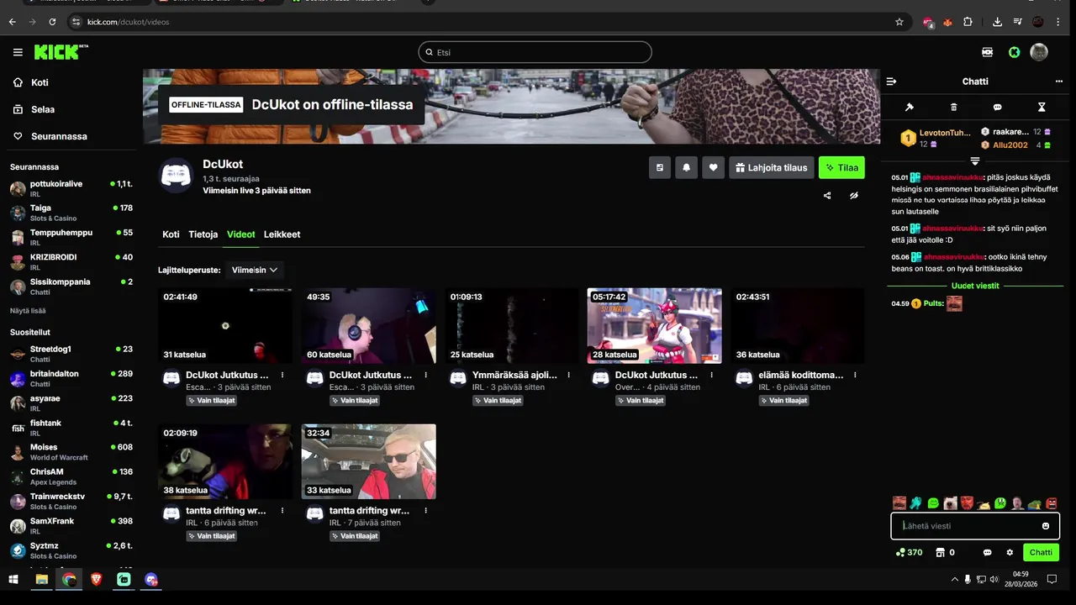This screenshot has width=1076, height=605.
Task: Open the hamburger sidebar menu
Action: (18, 52)
